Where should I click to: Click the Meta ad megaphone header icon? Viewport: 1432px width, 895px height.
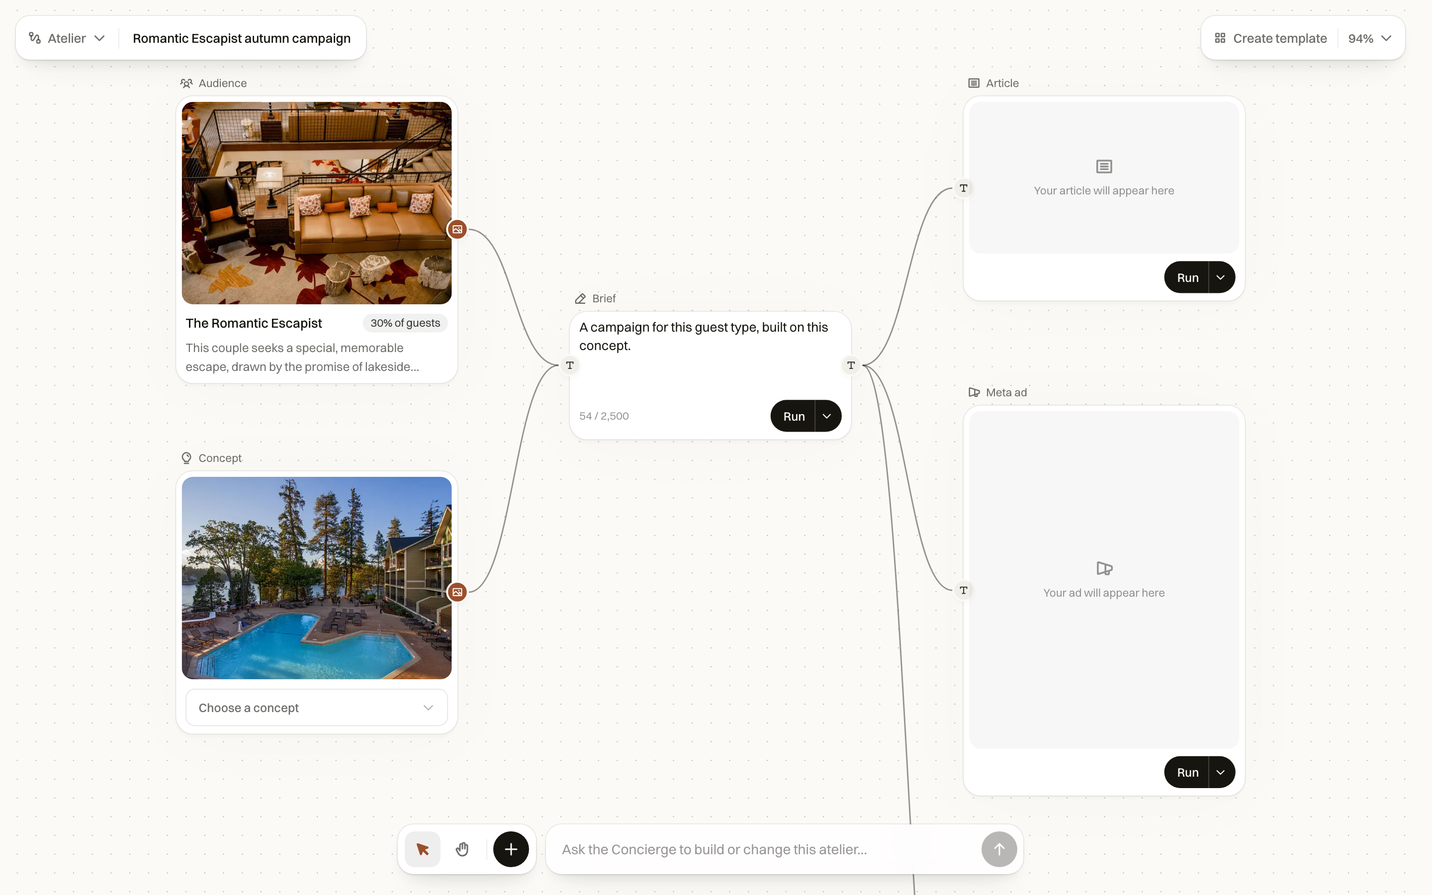974,392
